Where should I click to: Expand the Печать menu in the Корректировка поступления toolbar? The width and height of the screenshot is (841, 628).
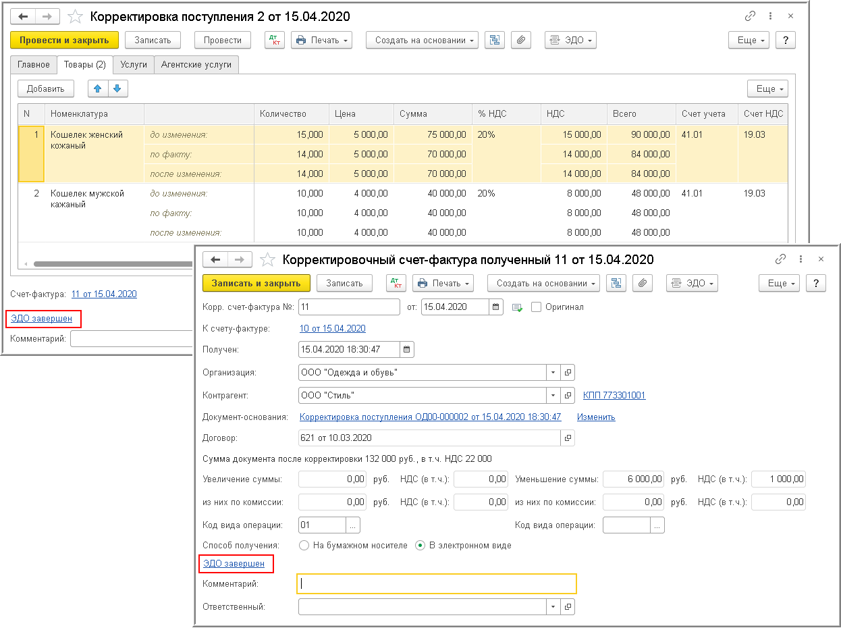[321, 41]
